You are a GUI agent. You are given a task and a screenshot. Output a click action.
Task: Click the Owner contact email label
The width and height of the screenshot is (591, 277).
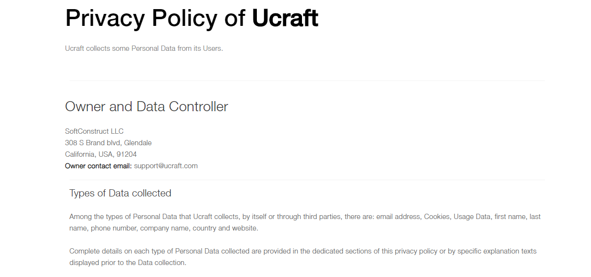coord(98,166)
